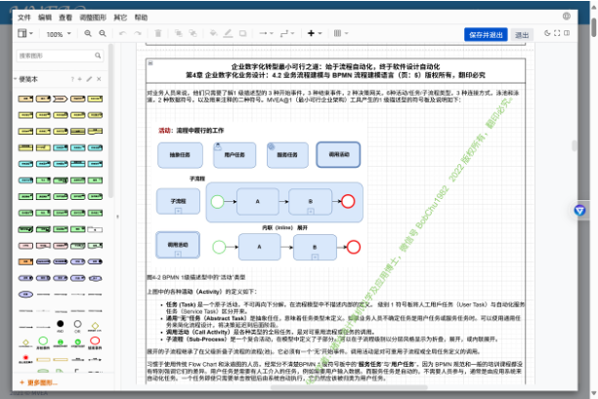This screenshot has width=598, height=399.
Task: Select the lavender ellipse shape in palette
Action: [25, 295]
